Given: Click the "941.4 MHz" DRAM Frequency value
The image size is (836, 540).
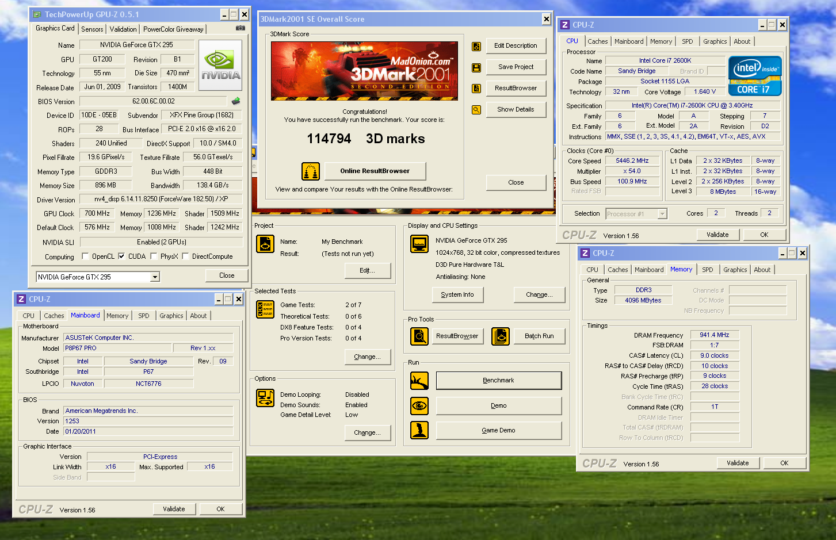Looking at the screenshot, I should coord(714,335).
